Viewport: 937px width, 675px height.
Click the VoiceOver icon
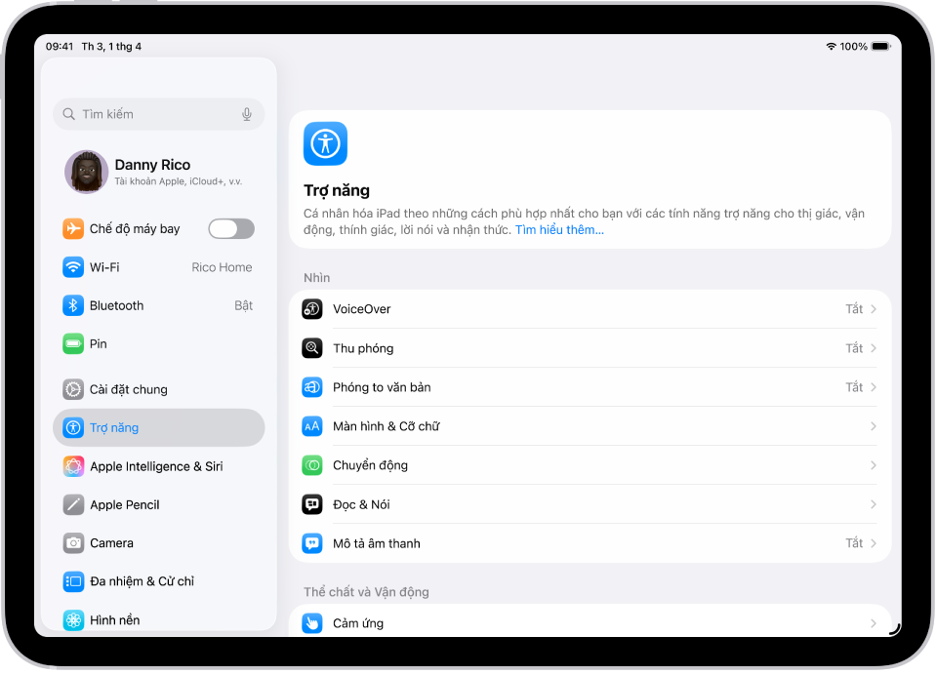click(312, 309)
